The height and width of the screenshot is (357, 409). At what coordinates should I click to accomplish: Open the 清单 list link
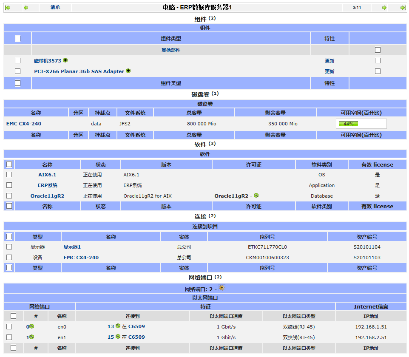(x=55, y=8)
